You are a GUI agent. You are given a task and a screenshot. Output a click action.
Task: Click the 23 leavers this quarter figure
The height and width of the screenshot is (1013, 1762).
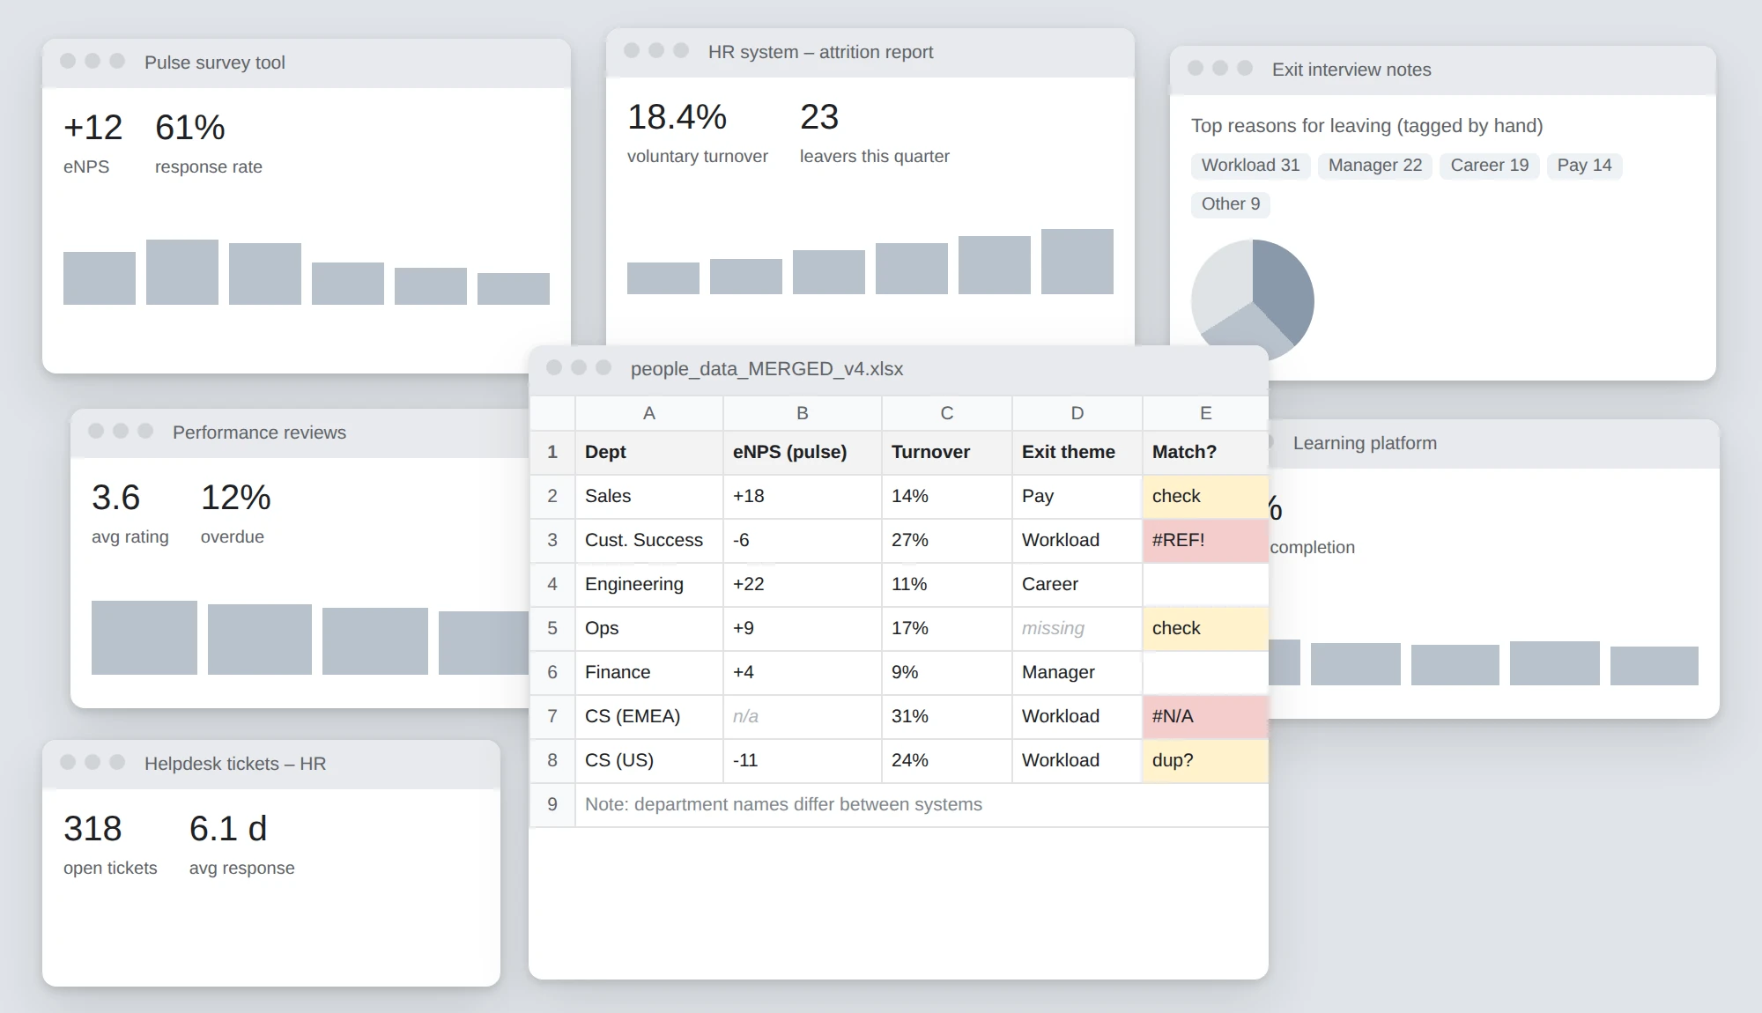pos(819,117)
